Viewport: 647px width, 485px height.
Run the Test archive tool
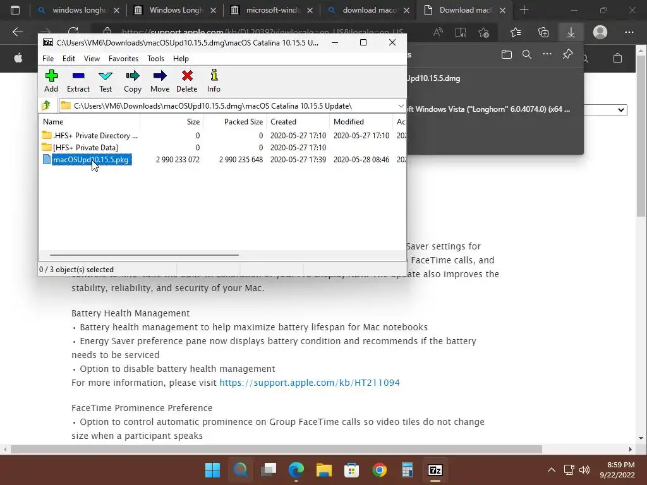point(106,81)
